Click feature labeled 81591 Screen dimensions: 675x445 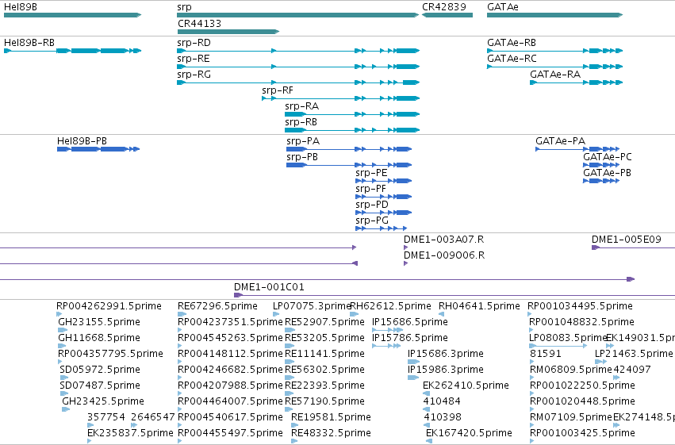pyautogui.click(x=532, y=362)
